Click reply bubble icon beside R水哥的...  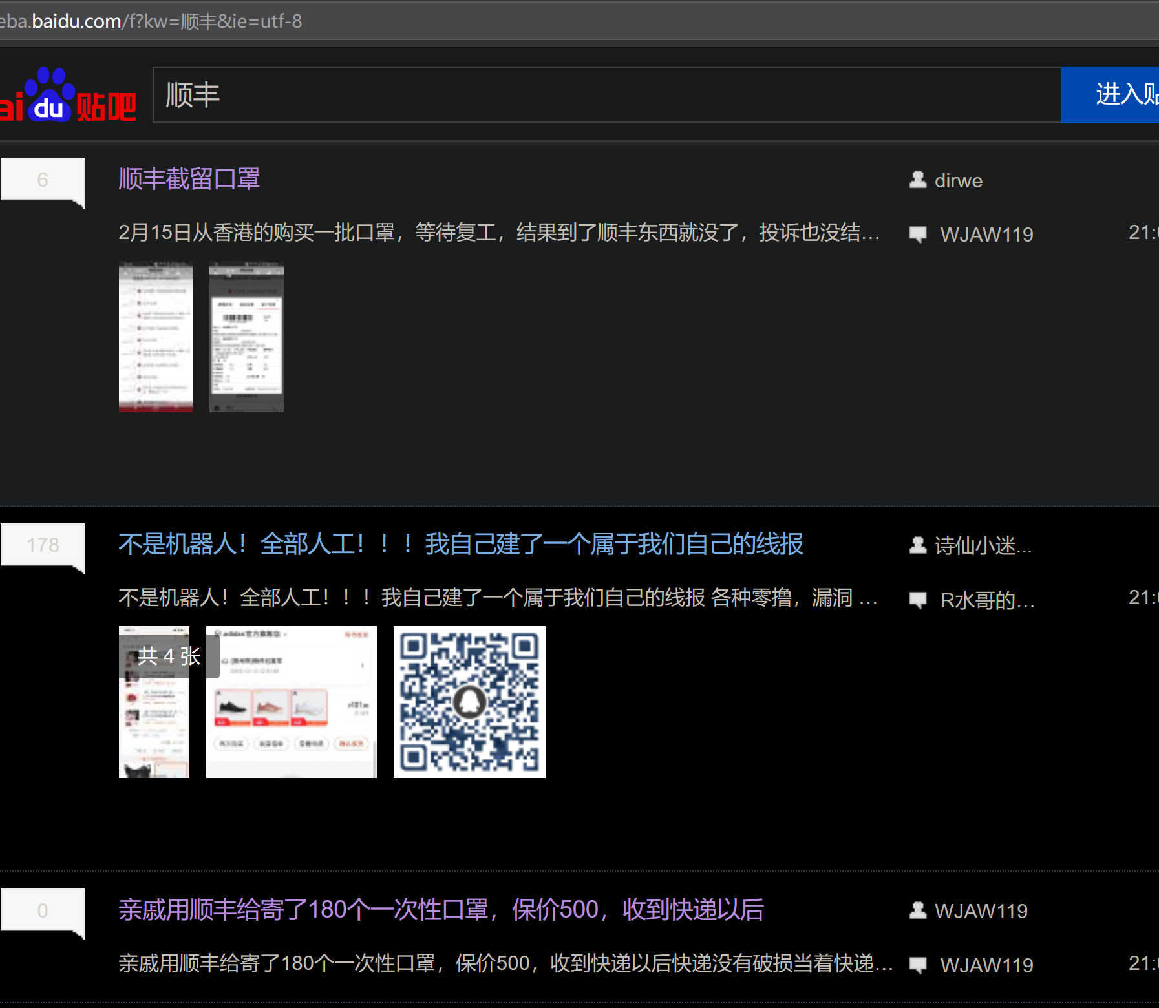click(917, 600)
